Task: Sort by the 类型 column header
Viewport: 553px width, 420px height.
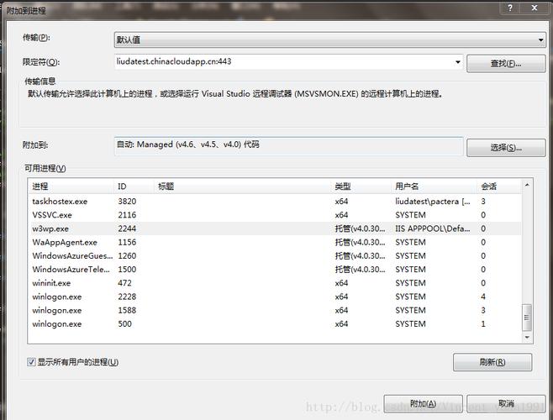Action: [362, 186]
